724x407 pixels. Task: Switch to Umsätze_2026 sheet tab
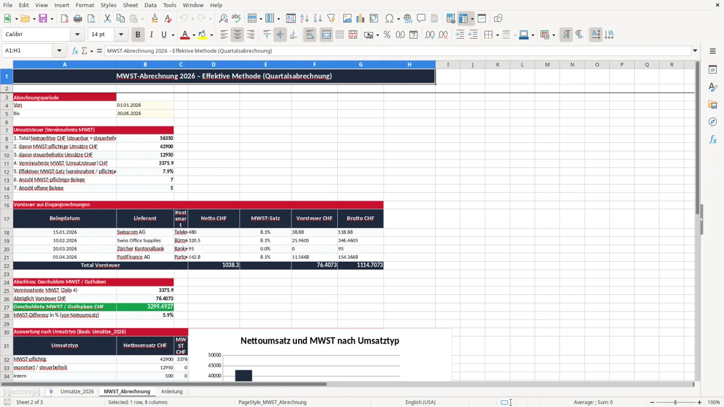(77, 391)
